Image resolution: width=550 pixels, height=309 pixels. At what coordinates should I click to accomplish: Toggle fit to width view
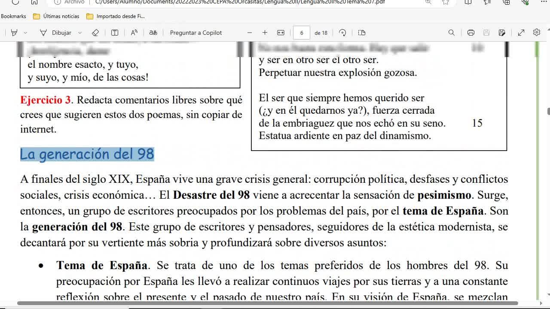point(281,33)
